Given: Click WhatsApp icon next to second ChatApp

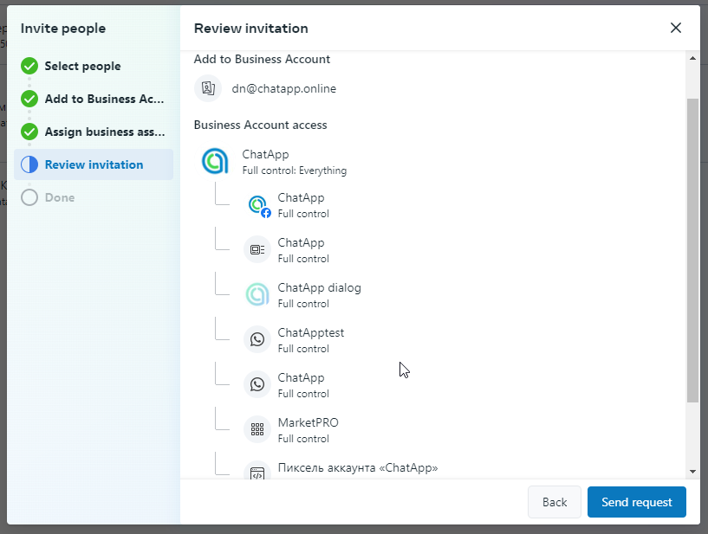Looking at the screenshot, I should pyautogui.click(x=257, y=385).
